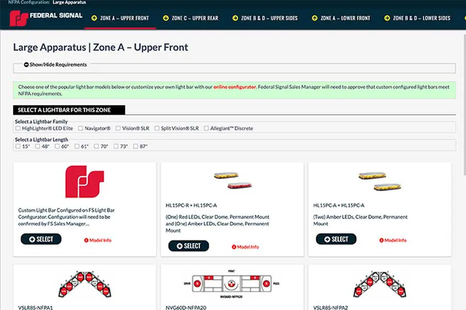Check the 73" lightbar length checkbox

[116, 146]
